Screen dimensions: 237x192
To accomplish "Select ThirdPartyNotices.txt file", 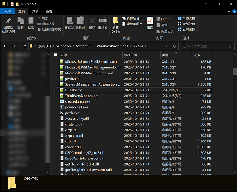I will point(133,96).
